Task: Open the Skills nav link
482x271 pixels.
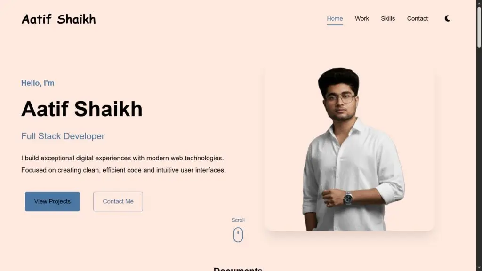Action: [x=388, y=18]
